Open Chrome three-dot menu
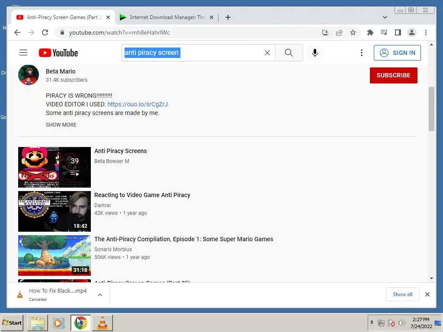Screen dimensions: 443x332 tap(426, 32)
